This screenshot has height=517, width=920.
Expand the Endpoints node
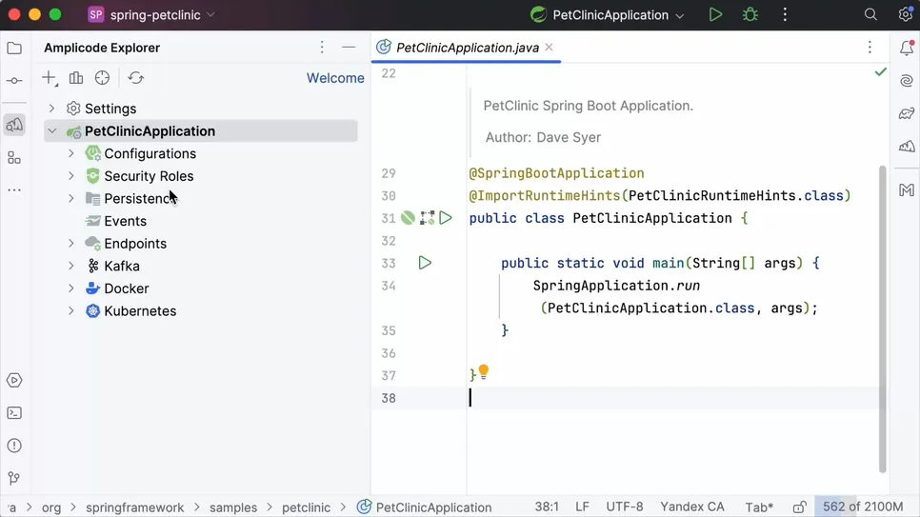pos(71,243)
